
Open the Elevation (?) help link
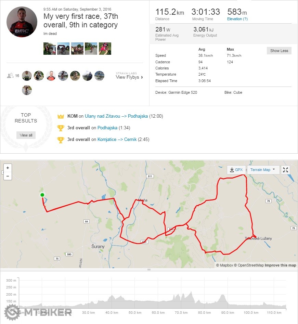point(237,19)
